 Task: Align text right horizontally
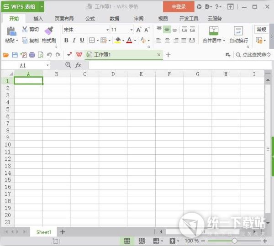coord(176,41)
